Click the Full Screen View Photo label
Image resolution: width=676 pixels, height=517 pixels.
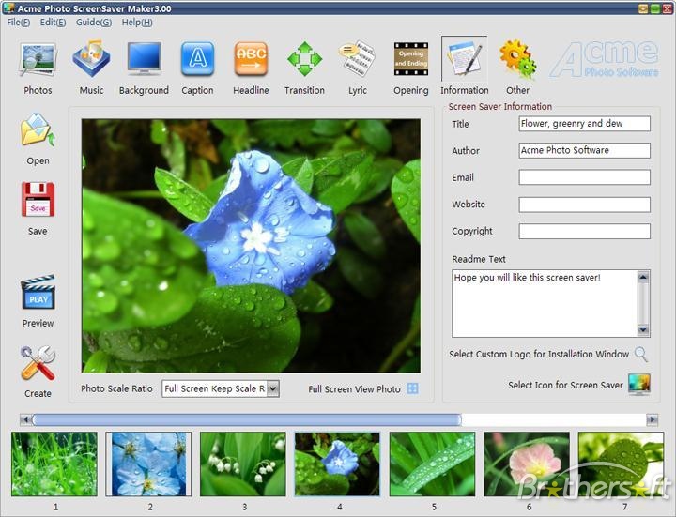coord(354,389)
